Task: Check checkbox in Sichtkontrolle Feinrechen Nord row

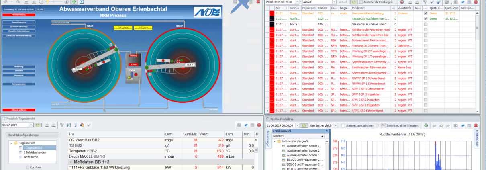Action: pos(425,30)
